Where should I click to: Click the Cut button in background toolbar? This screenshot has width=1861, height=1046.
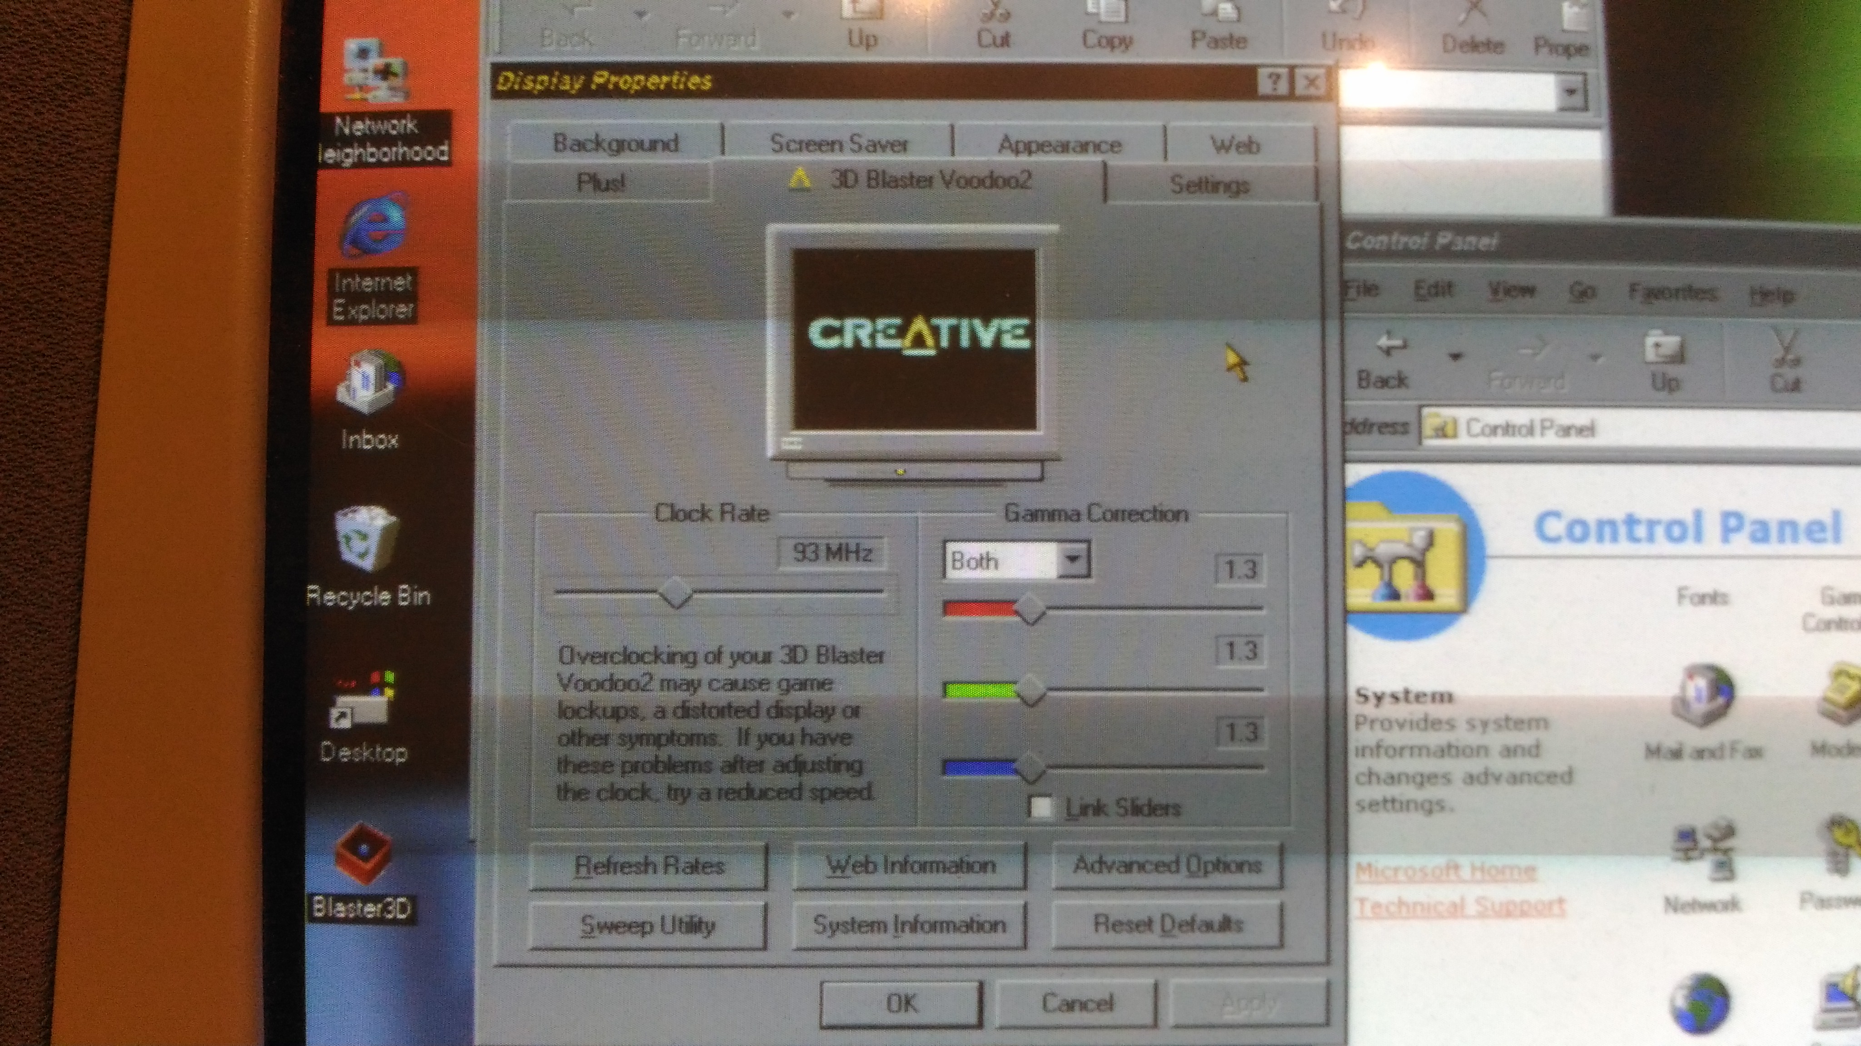(x=993, y=25)
